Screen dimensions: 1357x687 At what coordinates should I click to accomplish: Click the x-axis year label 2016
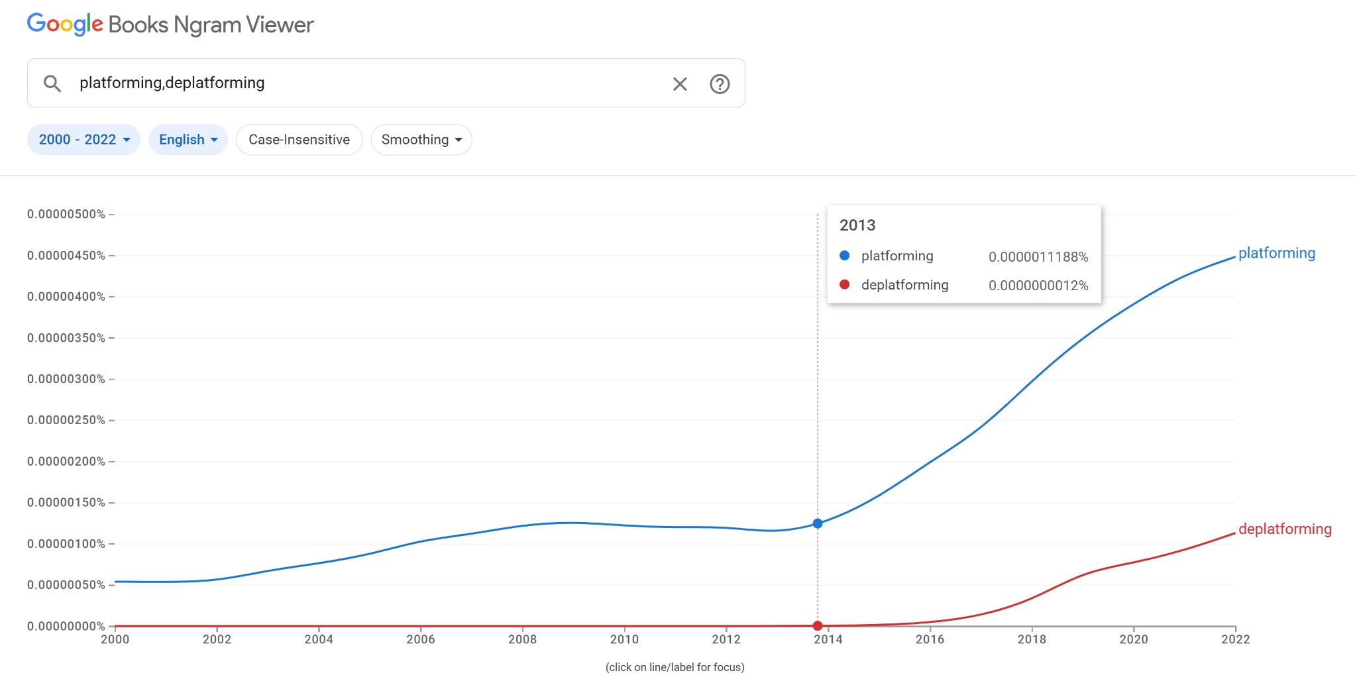[930, 639]
